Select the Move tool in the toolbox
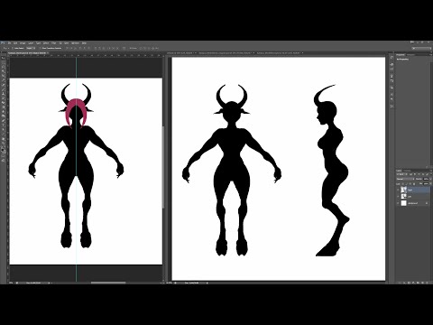433x325 pixels. click(x=4, y=58)
